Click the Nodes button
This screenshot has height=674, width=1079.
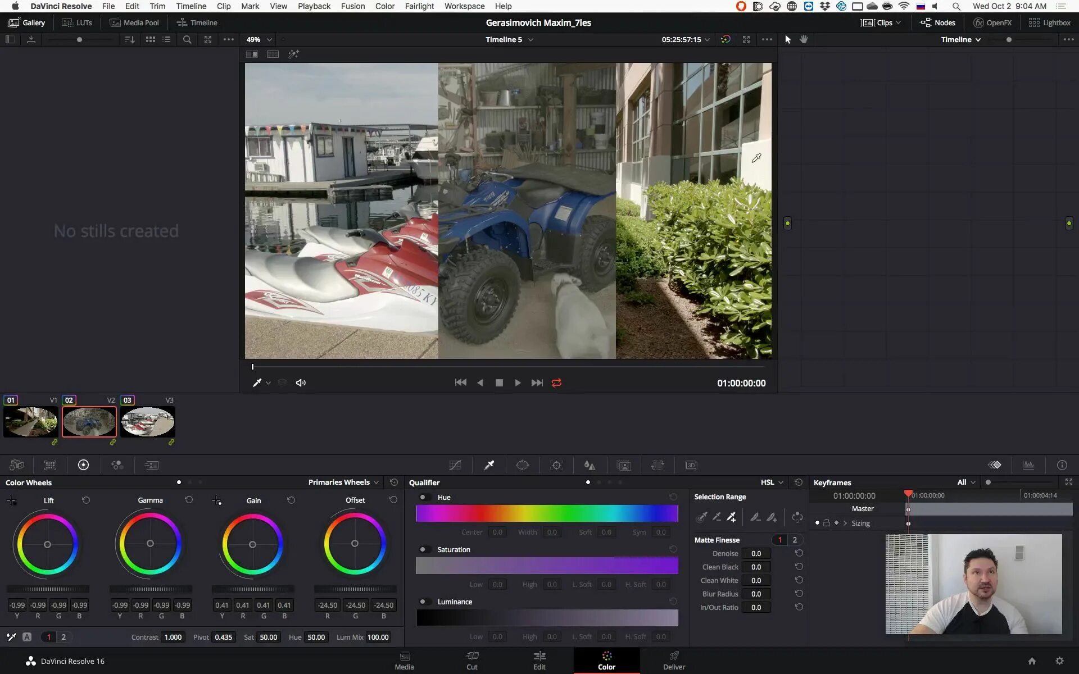tap(937, 22)
